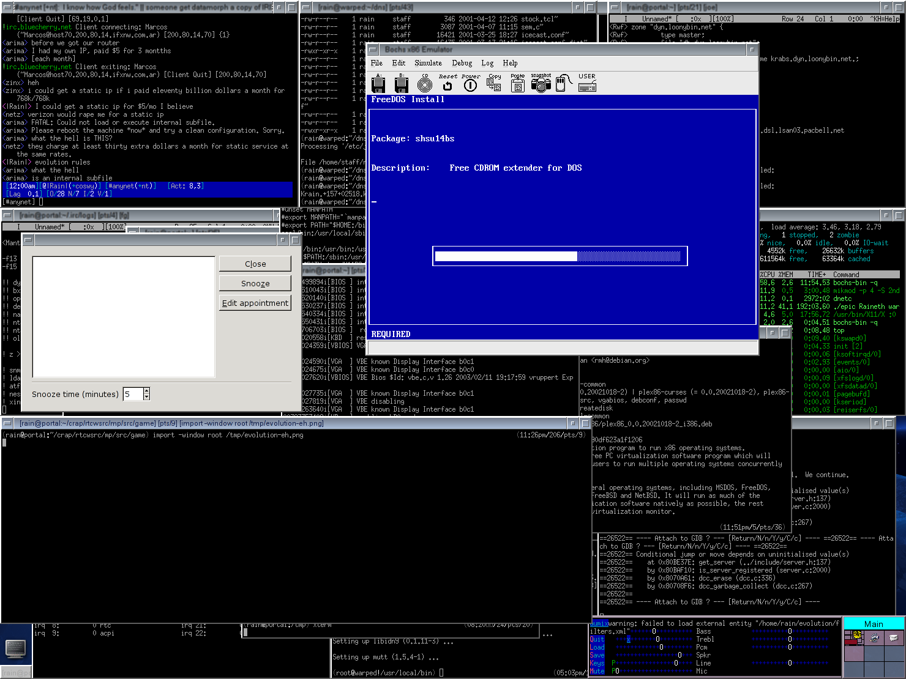Click Quit in the aumix mixer

click(597, 639)
